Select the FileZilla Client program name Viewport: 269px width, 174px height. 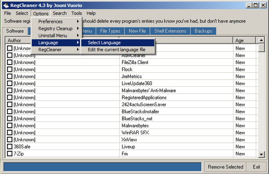pyautogui.click(x=135, y=62)
